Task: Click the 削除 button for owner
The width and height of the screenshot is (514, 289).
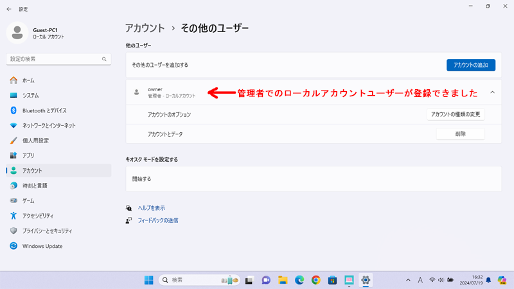Action: click(460, 134)
